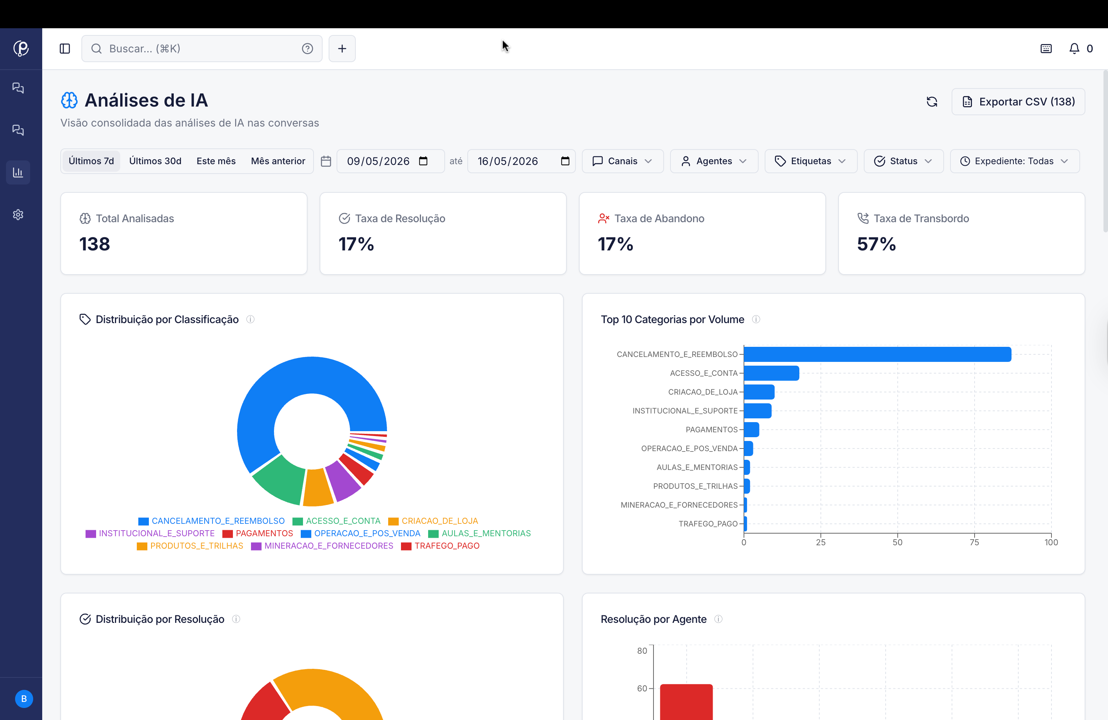This screenshot has height=720, width=1108.
Task: Click the start date field 09/05/2026
Action: [390, 161]
